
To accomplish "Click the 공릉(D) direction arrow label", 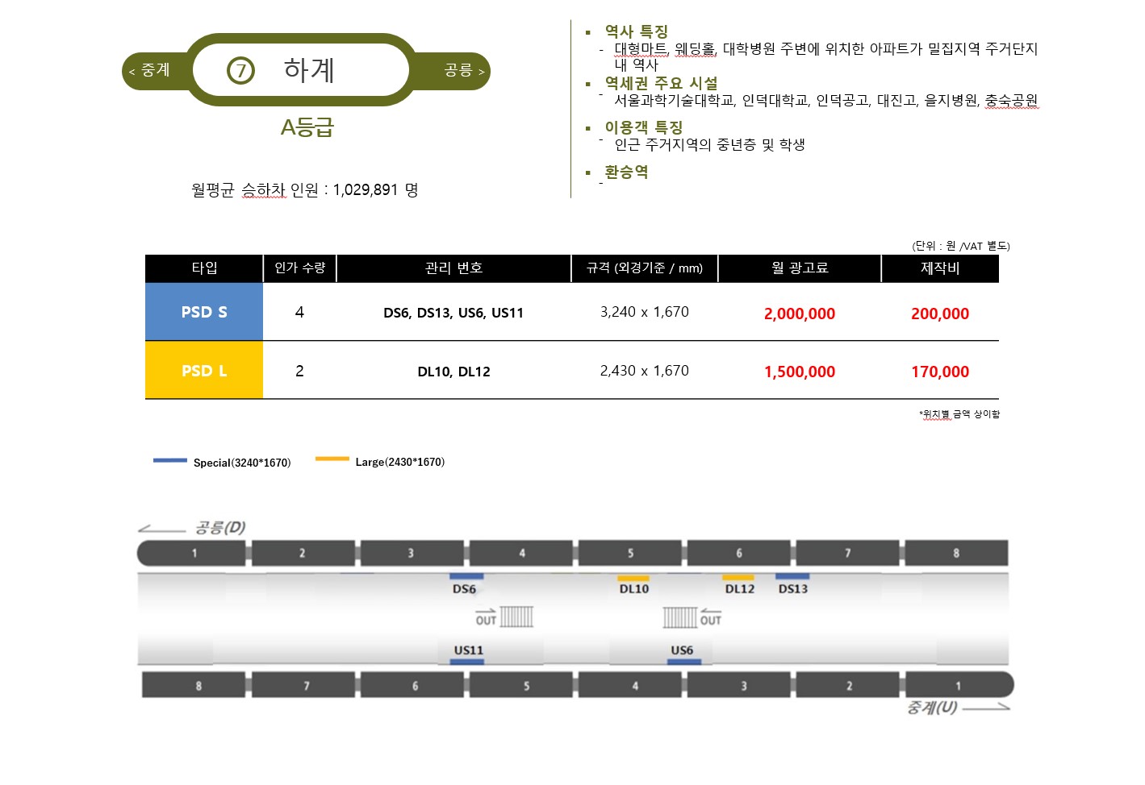I will click(x=192, y=528).
